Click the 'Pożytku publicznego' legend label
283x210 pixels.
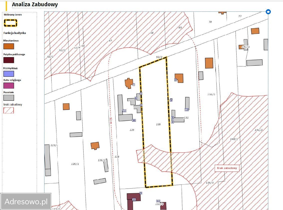coord(14,54)
